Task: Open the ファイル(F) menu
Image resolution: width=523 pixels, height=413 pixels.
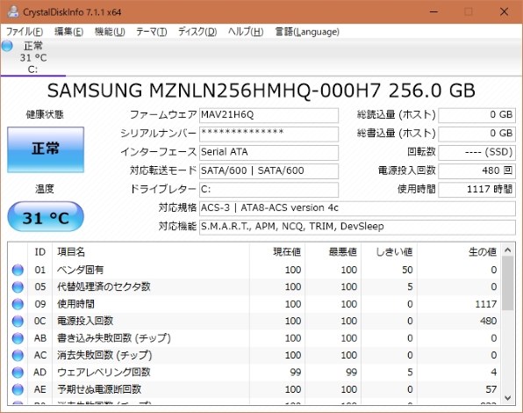Action: [25, 32]
